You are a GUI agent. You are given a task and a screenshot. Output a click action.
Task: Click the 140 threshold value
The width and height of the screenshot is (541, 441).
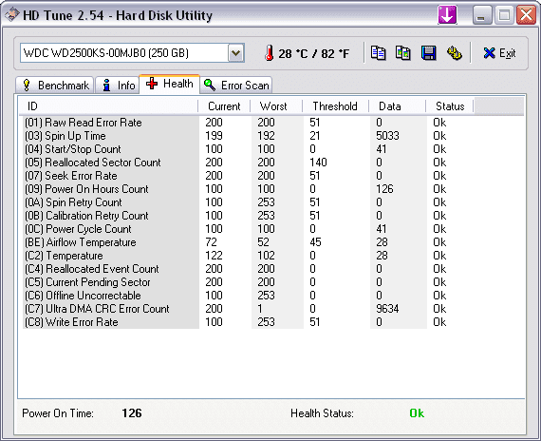tap(318, 163)
